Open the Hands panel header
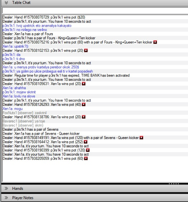 tap(95, 188)
